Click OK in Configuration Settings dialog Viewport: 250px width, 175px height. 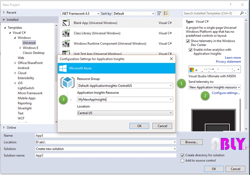139,126
